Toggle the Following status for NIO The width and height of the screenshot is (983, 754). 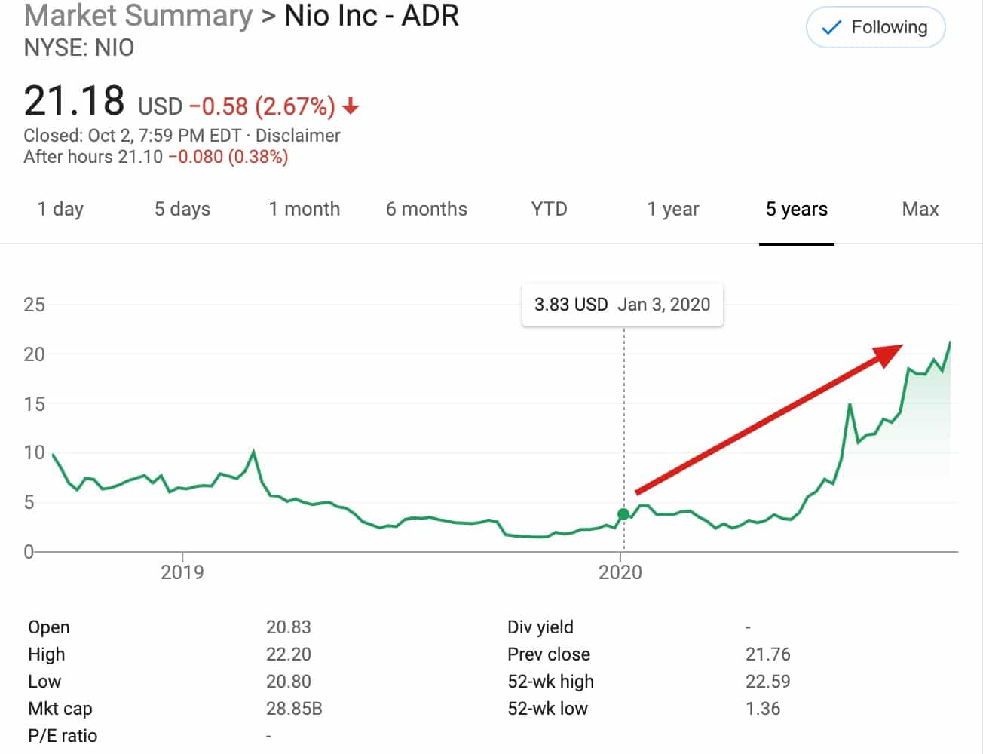(x=875, y=27)
